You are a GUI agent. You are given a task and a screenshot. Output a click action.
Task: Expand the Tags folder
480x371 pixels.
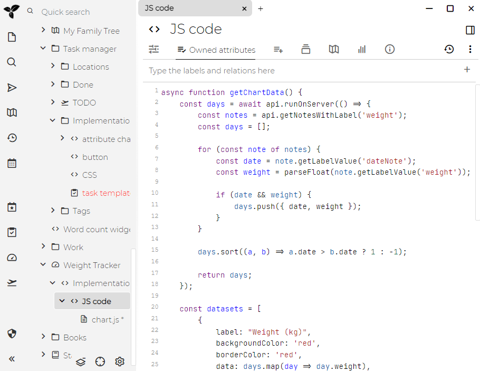[x=52, y=211]
